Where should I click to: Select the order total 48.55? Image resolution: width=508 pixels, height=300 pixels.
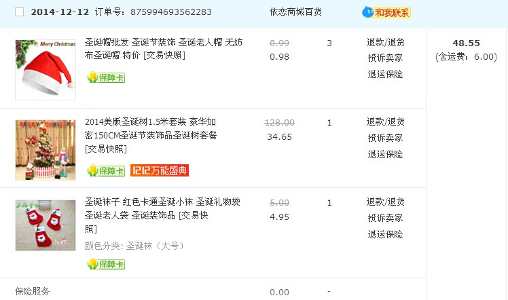click(466, 43)
